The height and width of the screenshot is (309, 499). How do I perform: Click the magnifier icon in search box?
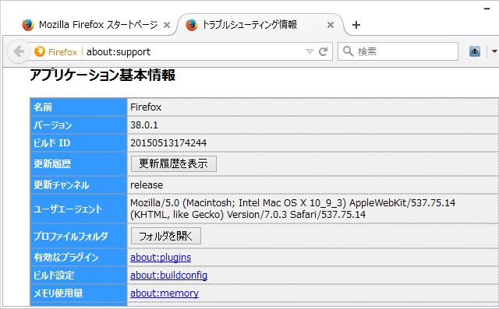click(x=348, y=51)
